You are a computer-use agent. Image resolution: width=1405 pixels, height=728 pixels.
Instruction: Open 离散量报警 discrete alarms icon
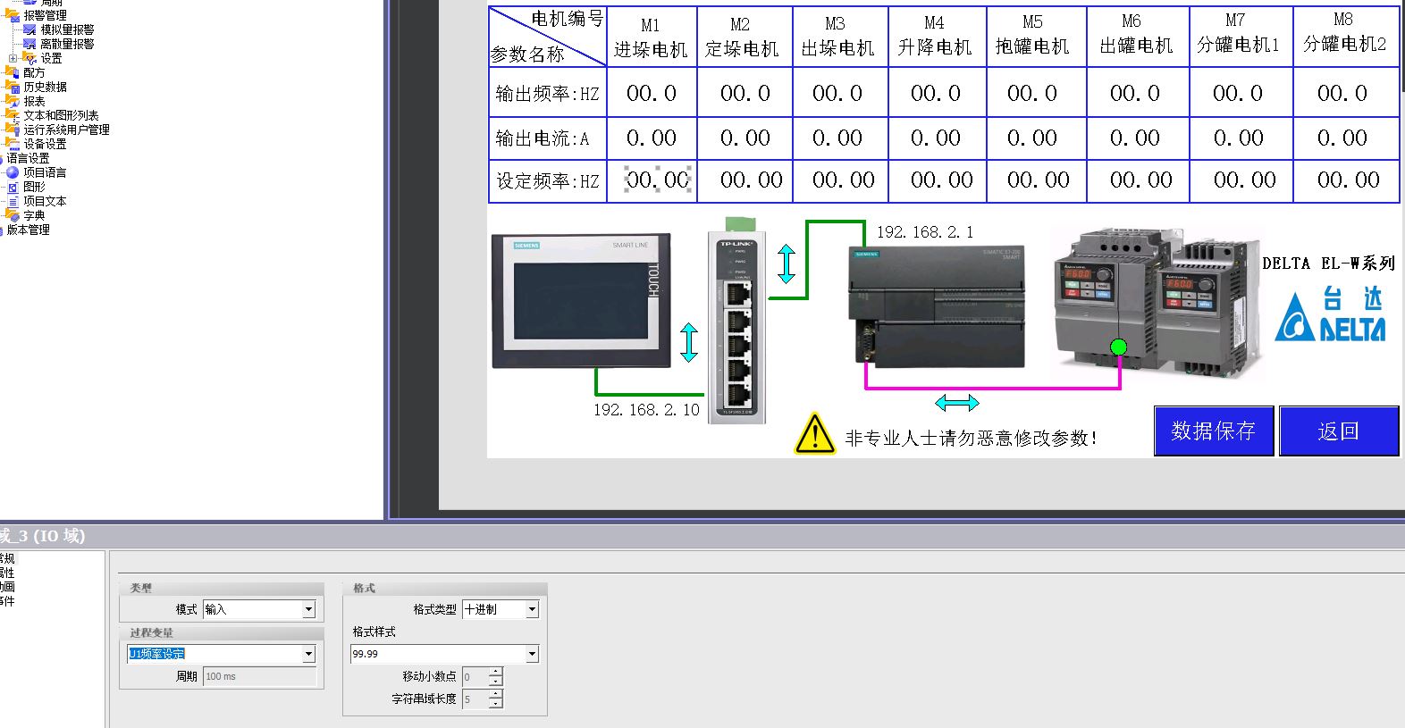coord(29,44)
